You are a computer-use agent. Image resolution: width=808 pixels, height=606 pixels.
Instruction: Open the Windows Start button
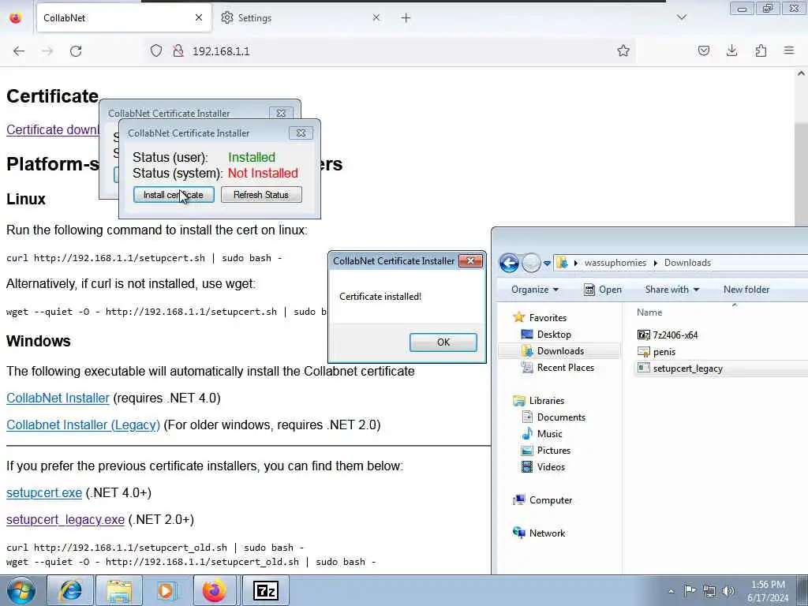pyautogui.click(x=21, y=590)
